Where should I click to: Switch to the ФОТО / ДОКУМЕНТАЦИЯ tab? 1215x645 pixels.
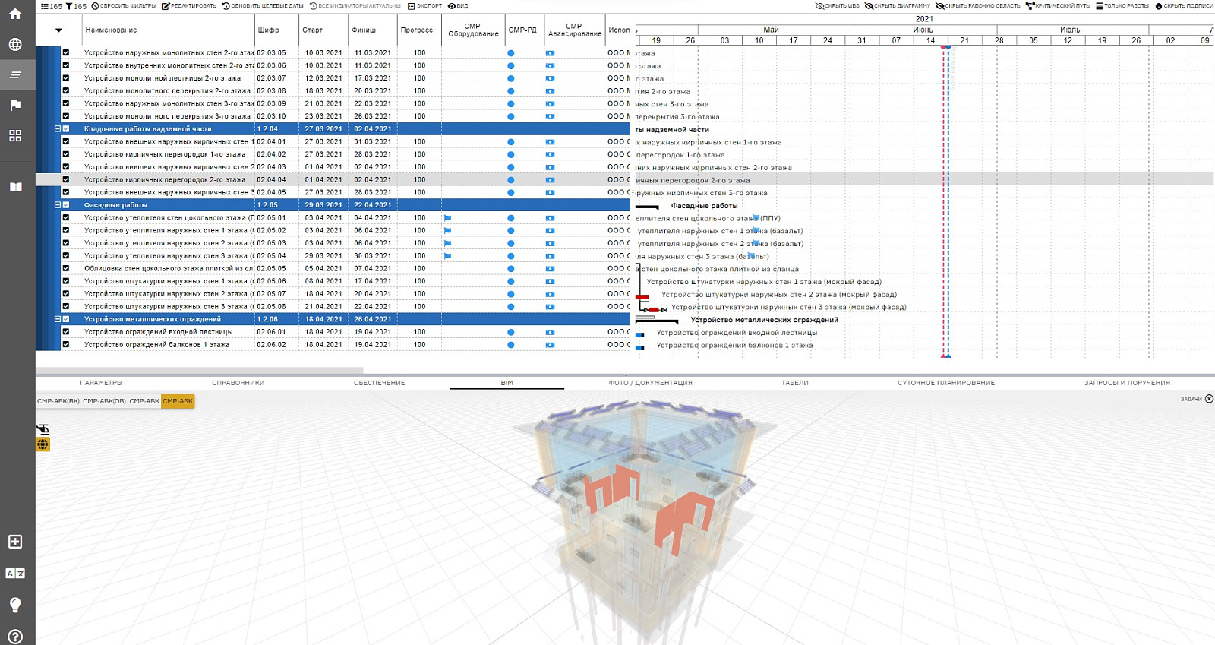(x=651, y=383)
